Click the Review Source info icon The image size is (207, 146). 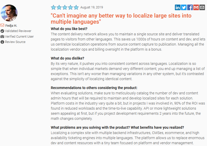click(x=2, y=42)
